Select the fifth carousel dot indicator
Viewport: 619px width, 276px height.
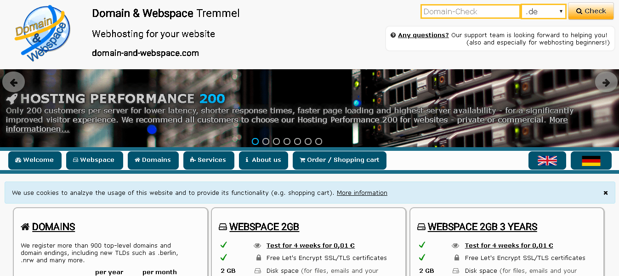pyautogui.click(x=297, y=141)
